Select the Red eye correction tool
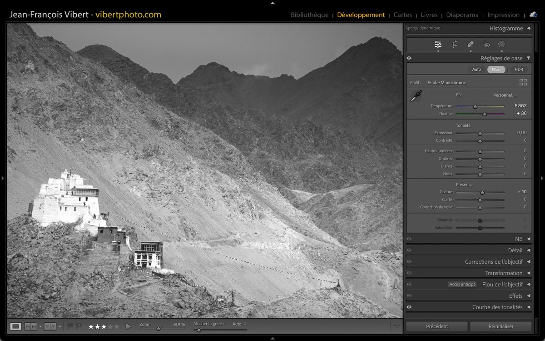 pos(487,44)
